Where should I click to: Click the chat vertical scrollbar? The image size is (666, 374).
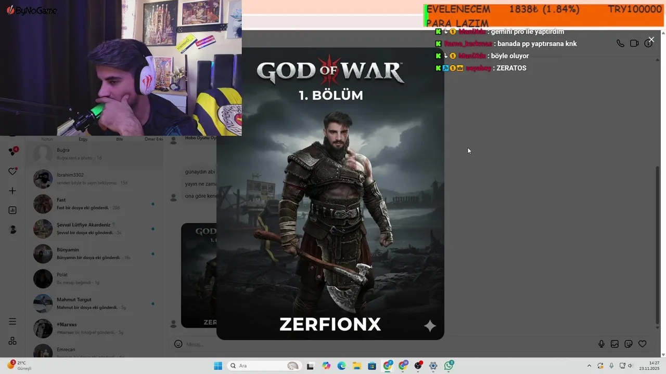click(x=658, y=244)
